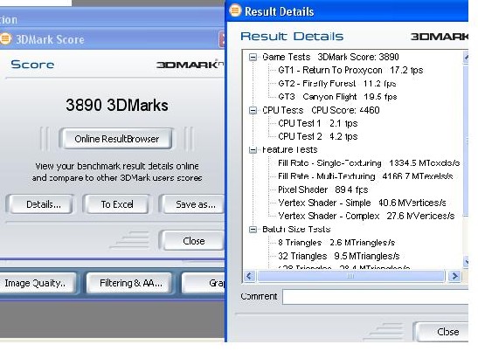Click the Save as... button
The height and width of the screenshot is (358, 478).
pyautogui.click(x=192, y=204)
